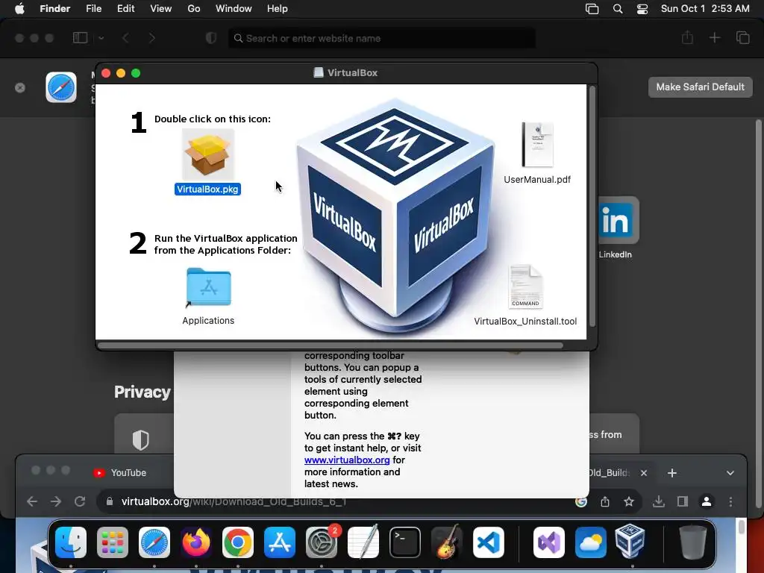
Task: Click the site lock icon in Chrome
Action: (110, 501)
